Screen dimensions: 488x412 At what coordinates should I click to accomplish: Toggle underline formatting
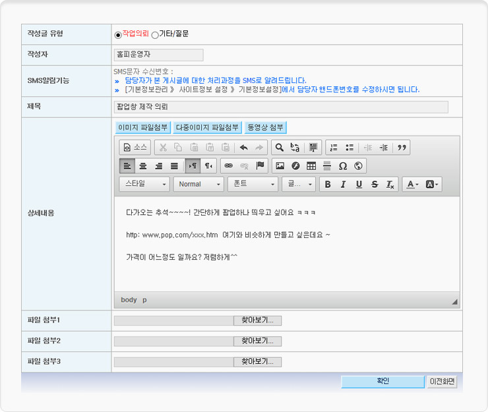click(359, 184)
